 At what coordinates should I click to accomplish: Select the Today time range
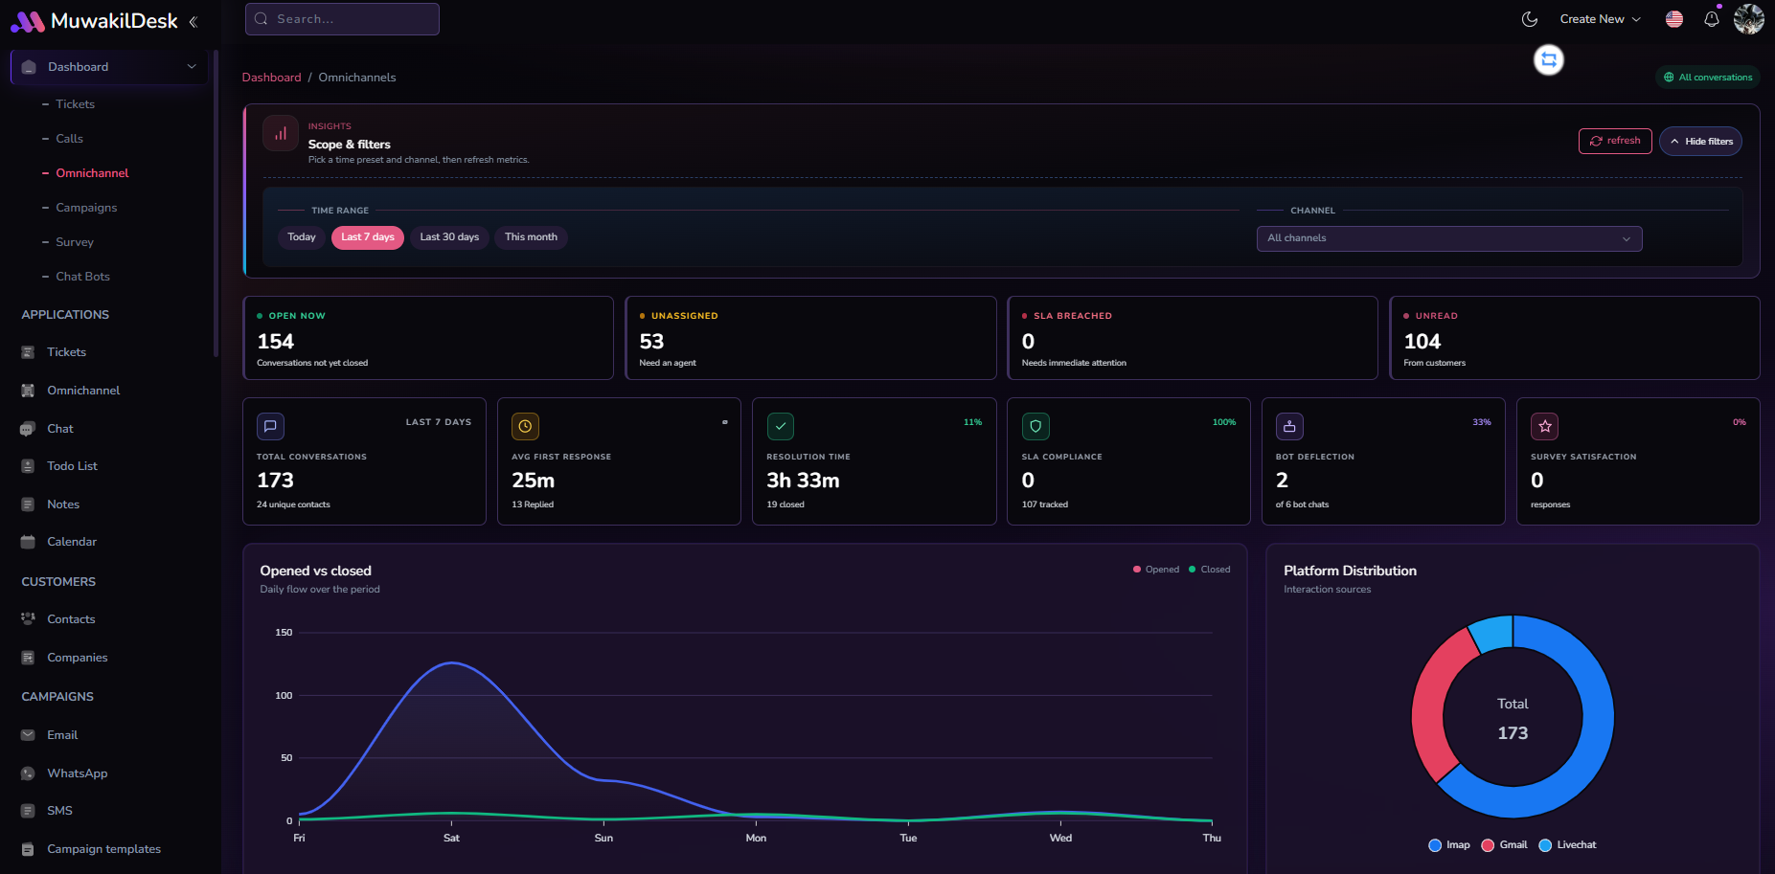click(x=302, y=237)
